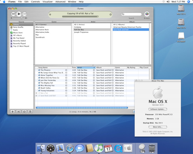The width and height of the screenshot is (193, 154).
Task: Open the Edit menu
Action: 26,2
